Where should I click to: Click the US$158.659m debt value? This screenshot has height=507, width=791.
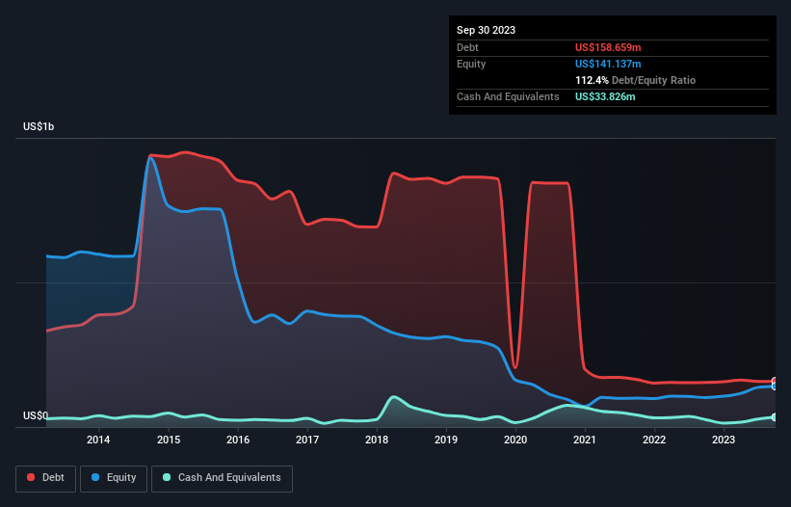[x=608, y=47]
